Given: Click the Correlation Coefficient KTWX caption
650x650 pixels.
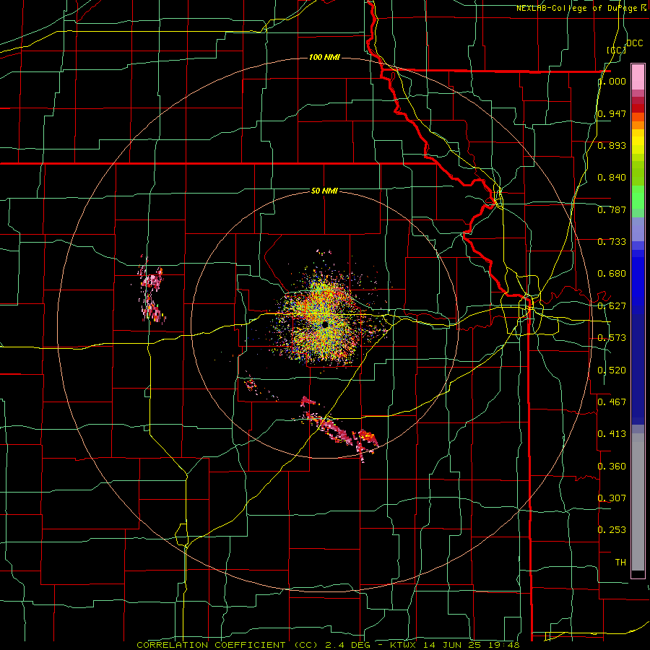Looking at the screenshot, I should (328, 645).
